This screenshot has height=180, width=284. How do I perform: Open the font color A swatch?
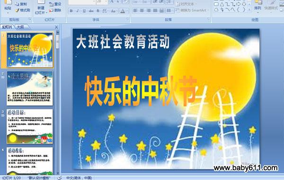click(123, 11)
